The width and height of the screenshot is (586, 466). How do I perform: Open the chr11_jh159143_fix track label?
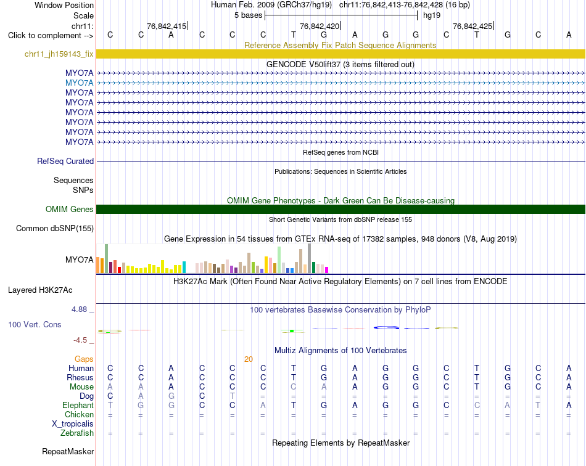tap(59, 54)
